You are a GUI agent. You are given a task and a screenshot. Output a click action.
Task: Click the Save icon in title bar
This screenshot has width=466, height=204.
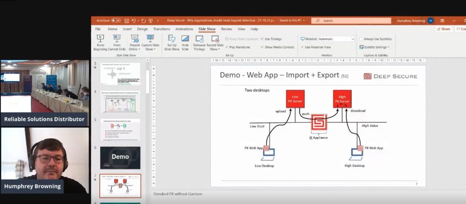pyautogui.click(x=127, y=21)
